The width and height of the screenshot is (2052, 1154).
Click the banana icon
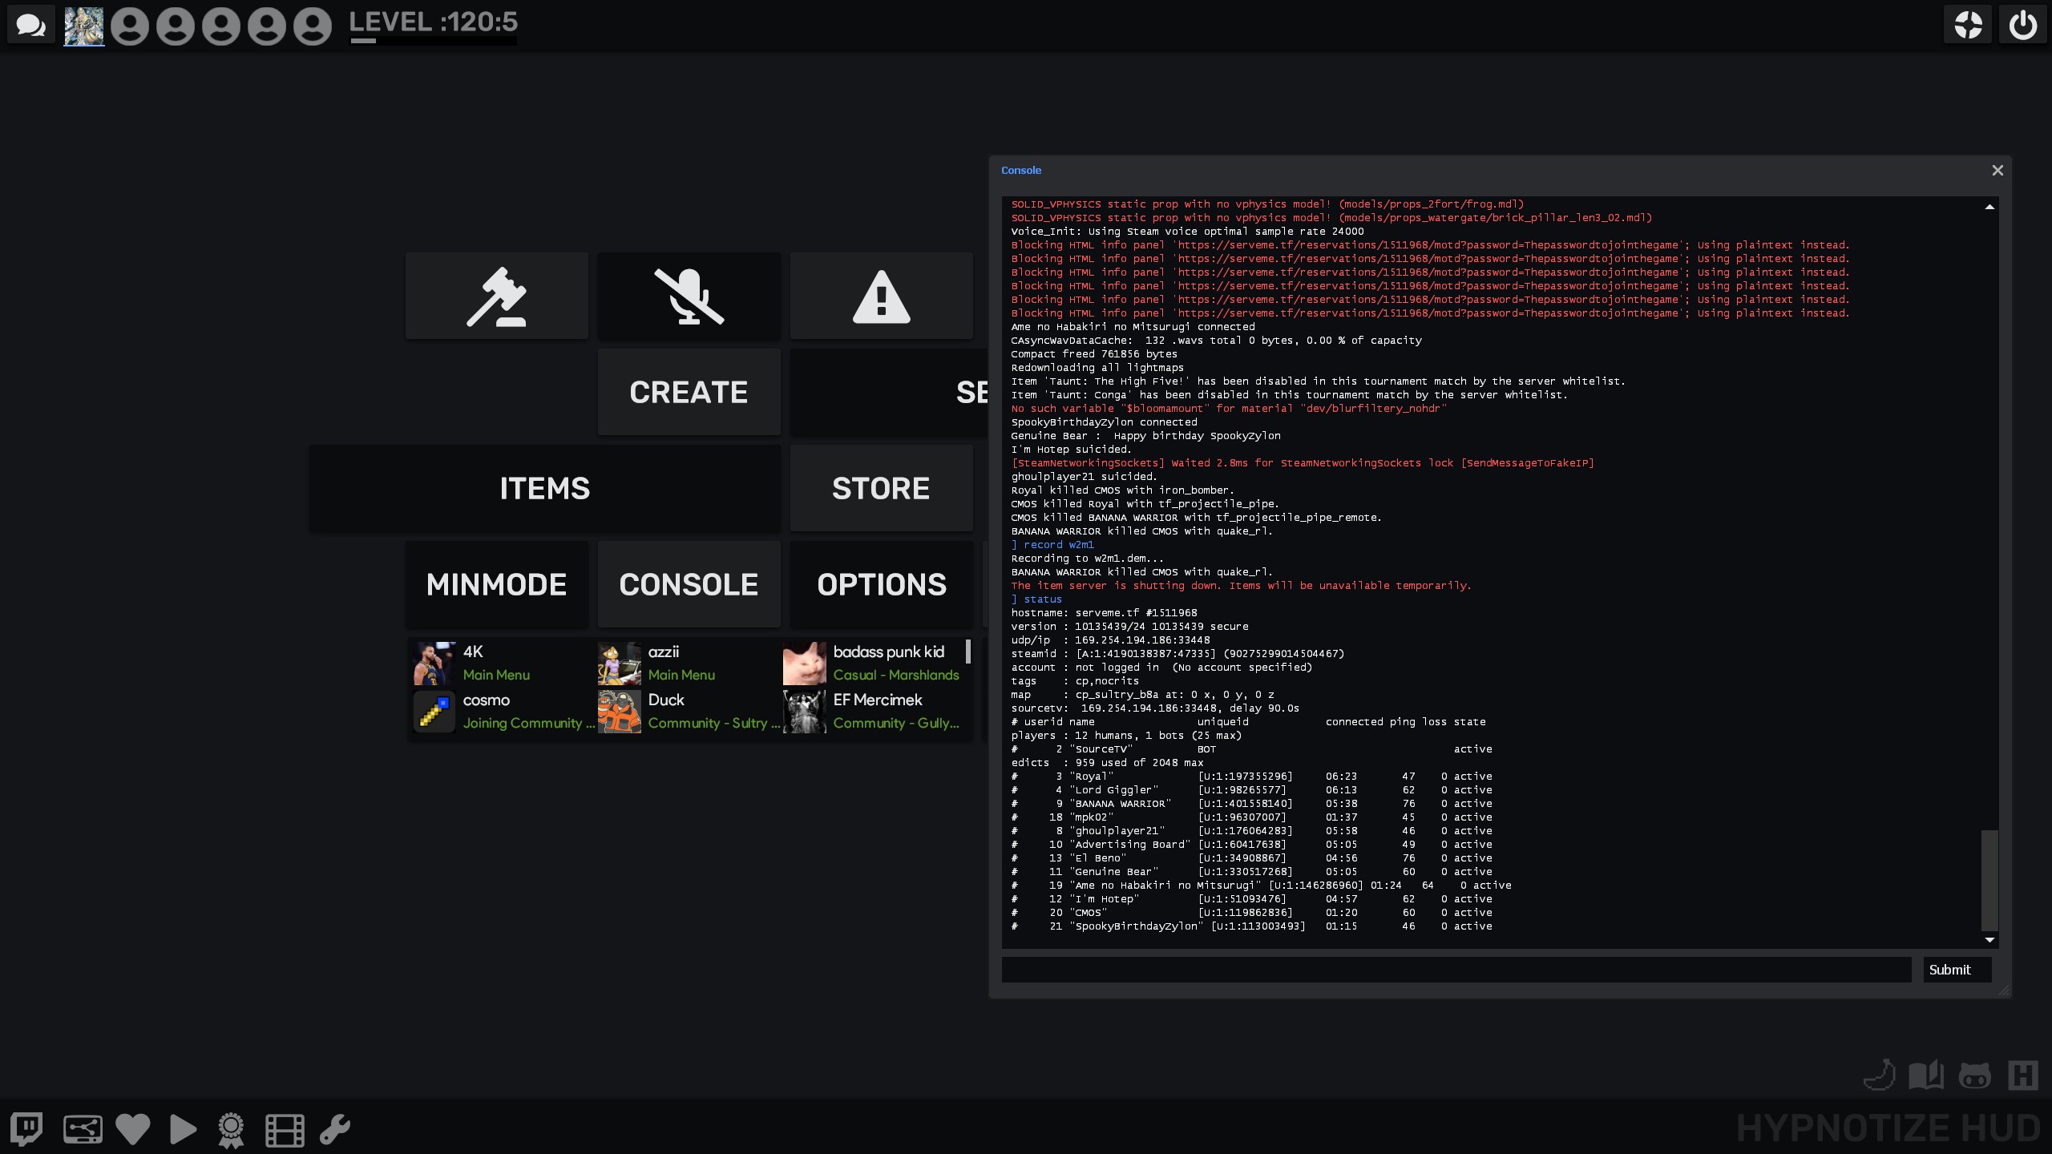(1880, 1075)
